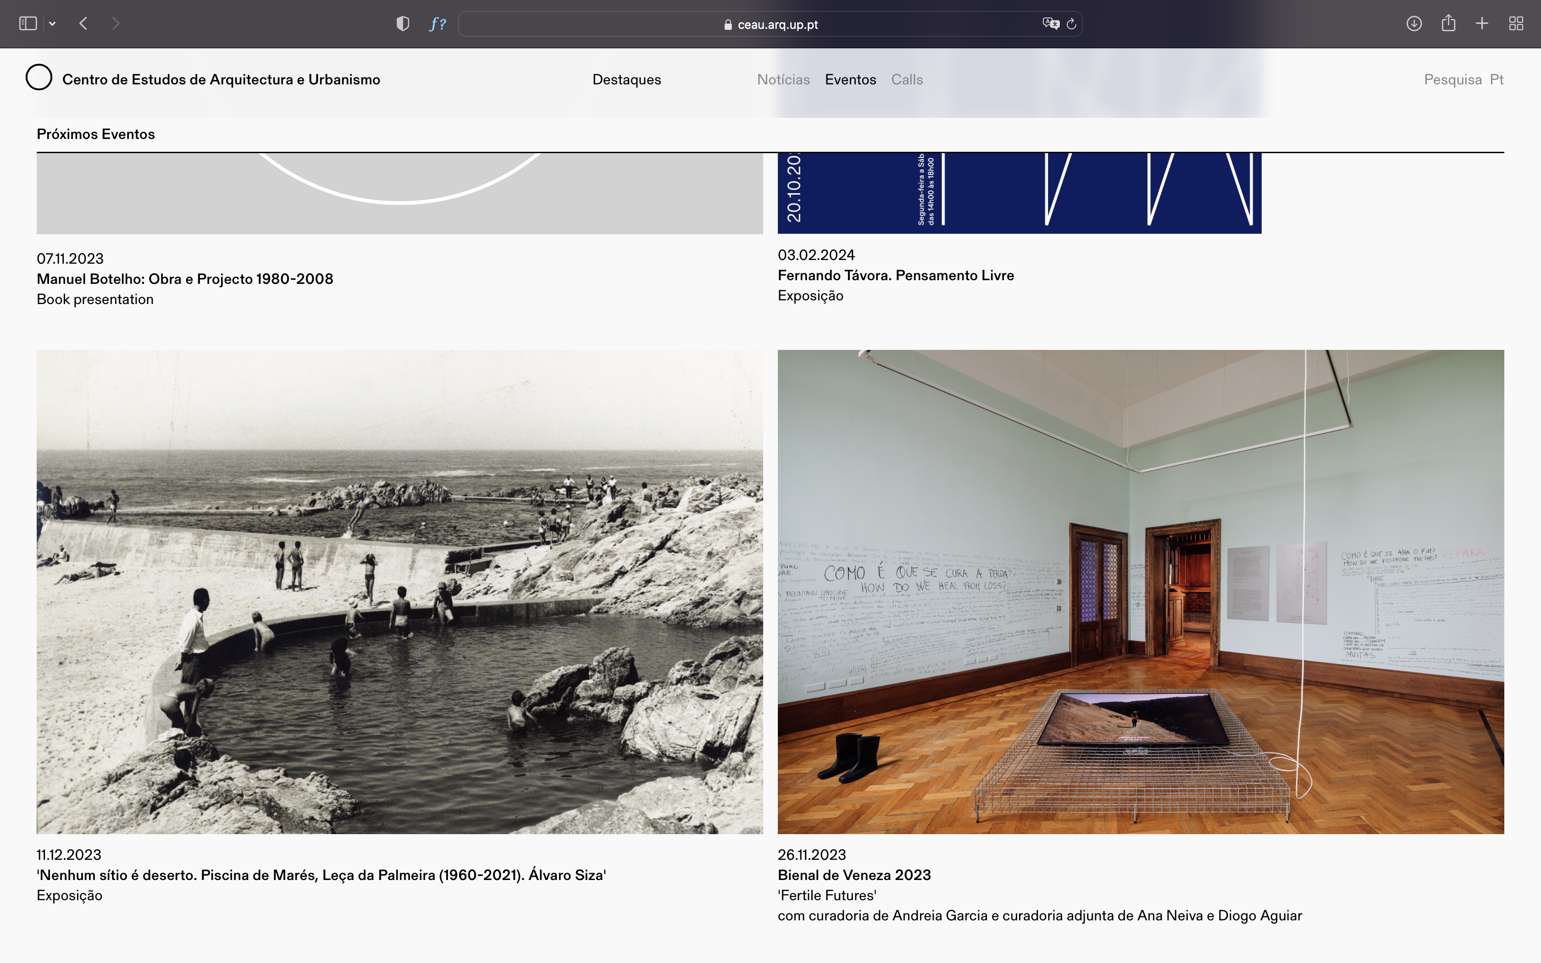Viewport: 1541px width, 963px height.
Task: Reload the current page
Action: pyautogui.click(x=1072, y=23)
